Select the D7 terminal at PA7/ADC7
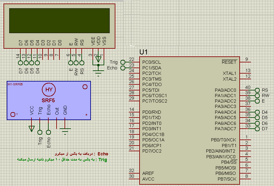Screen dimensions: 274x186 (x=257, y=129)
